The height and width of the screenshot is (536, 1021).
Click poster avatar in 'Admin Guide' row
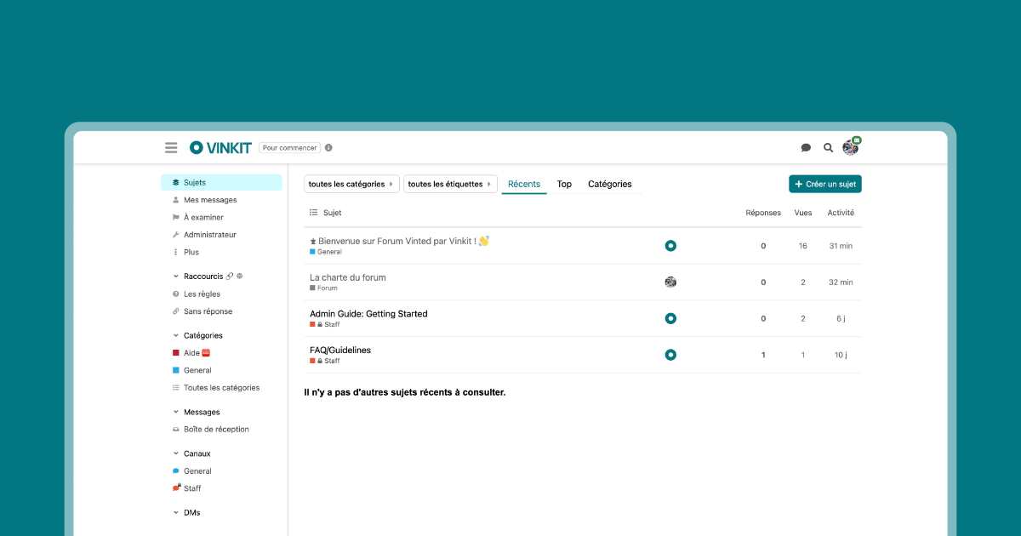(670, 318)
